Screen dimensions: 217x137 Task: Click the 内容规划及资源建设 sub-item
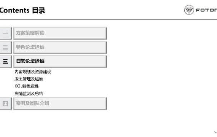point(33,72)
